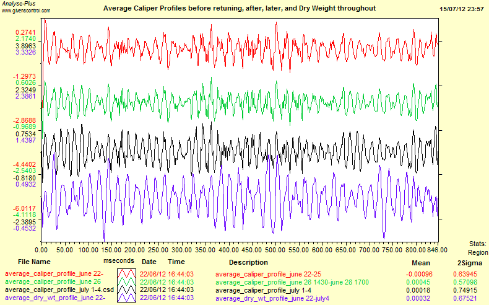Click the black y-axis value 3.8963
489x305 pixels.
click(x=25, y=46)
